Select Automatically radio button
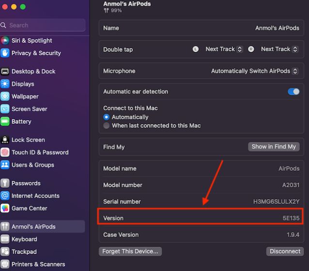The width and height of the screenshot is (309, 271). (x=107, y=117)
